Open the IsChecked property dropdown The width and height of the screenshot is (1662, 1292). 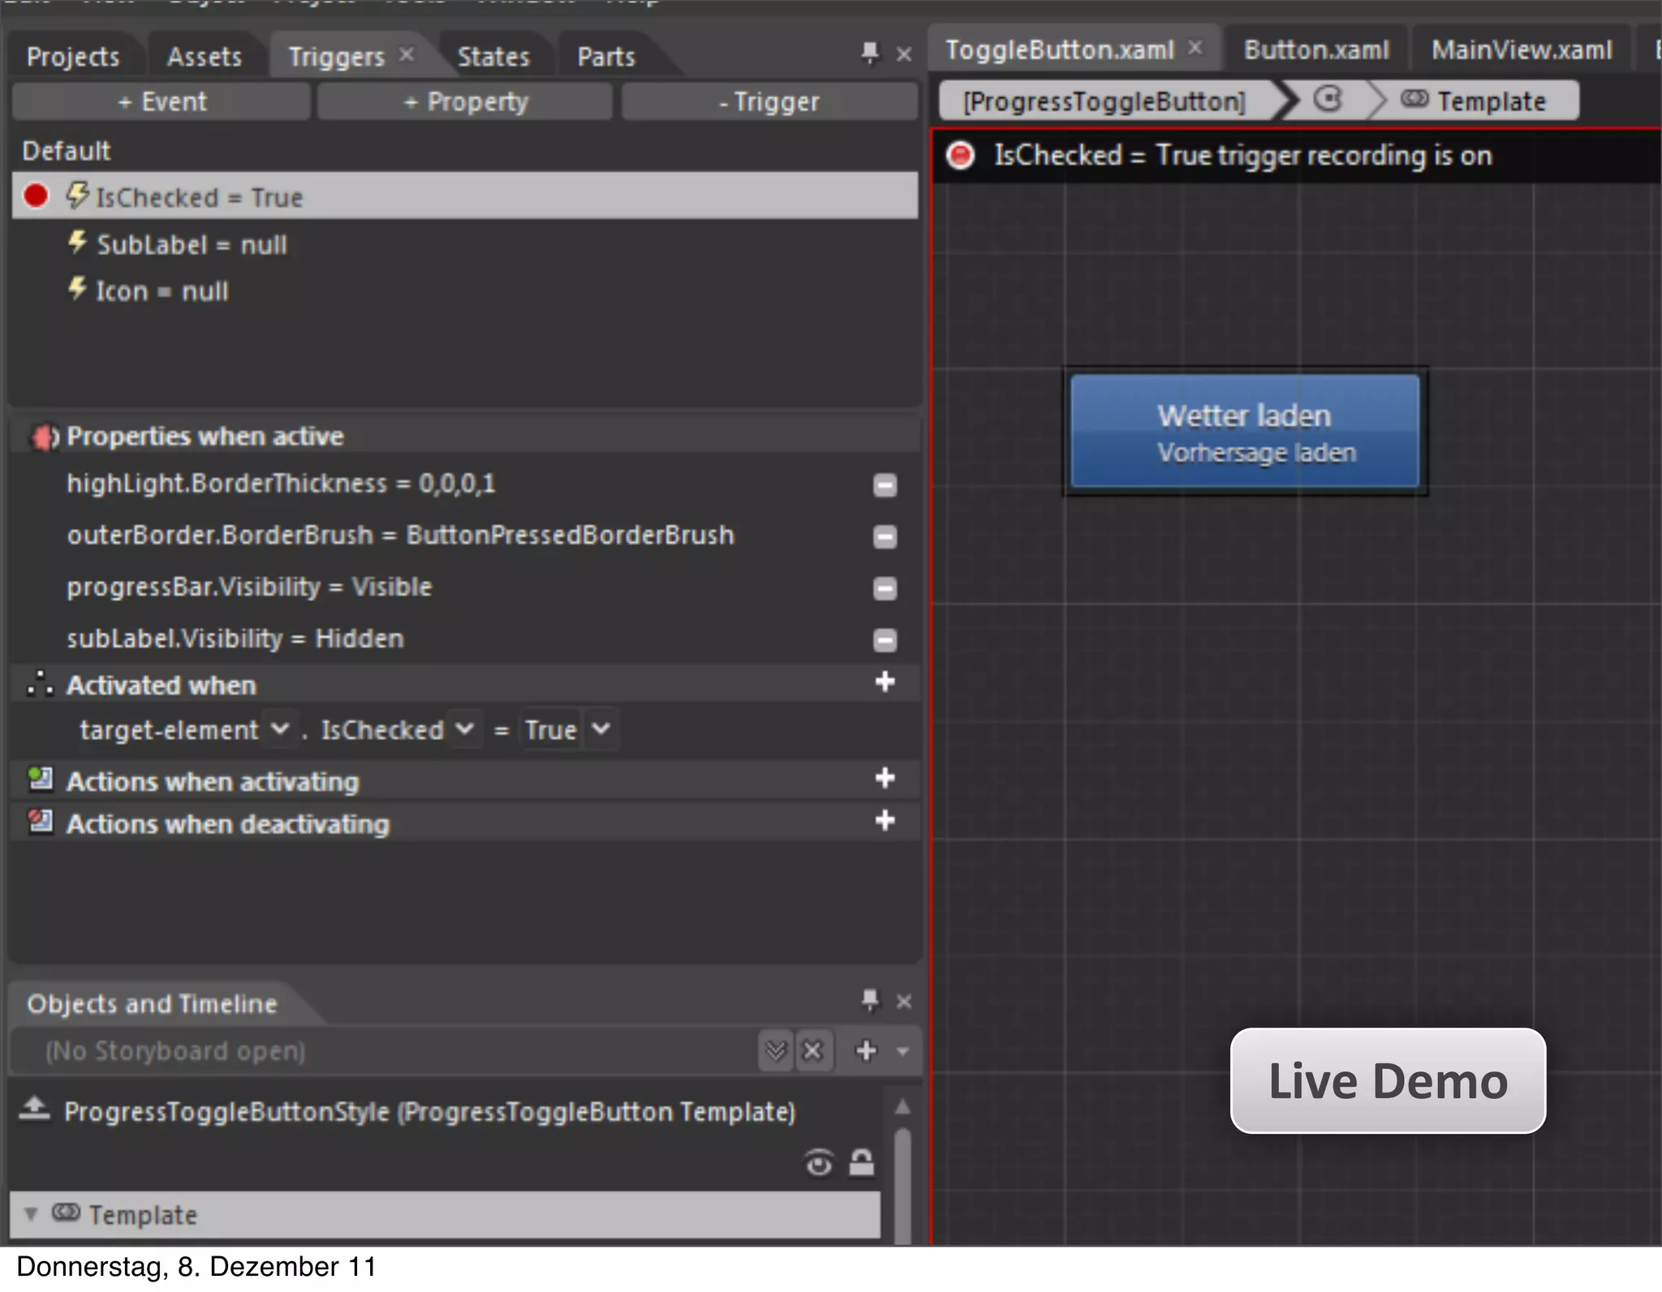(x=464, y=728)
